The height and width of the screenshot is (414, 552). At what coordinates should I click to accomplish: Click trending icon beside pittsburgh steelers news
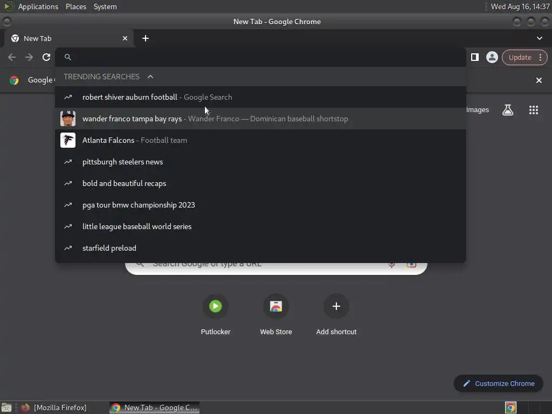pos(68,162)
